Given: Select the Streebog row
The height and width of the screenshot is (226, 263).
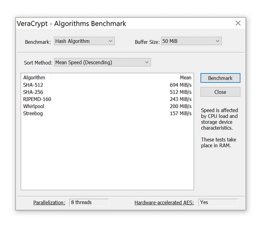Looking at the screenshot, I should click(107, 114).
